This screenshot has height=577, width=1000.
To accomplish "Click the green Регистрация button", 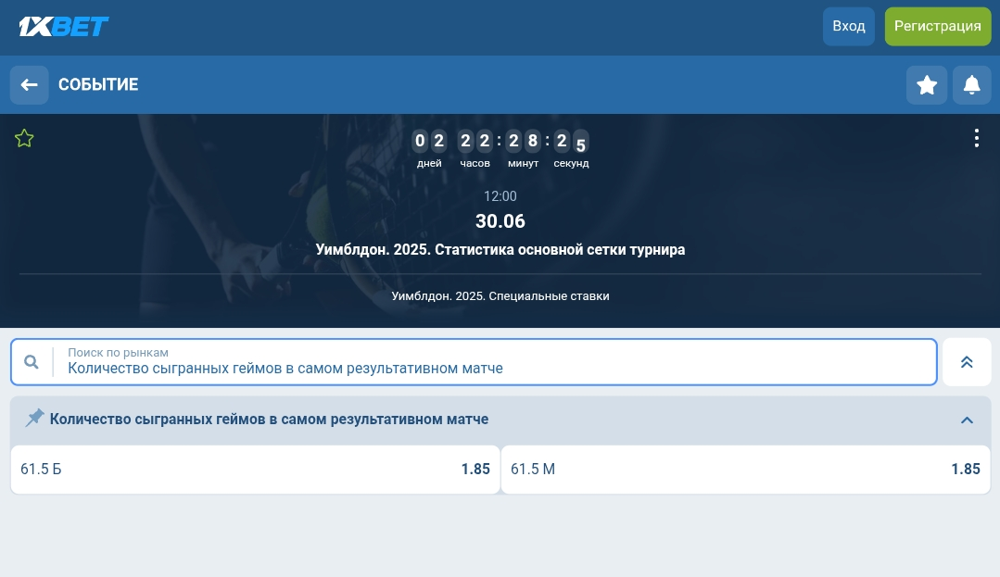I will pos(937,26).
